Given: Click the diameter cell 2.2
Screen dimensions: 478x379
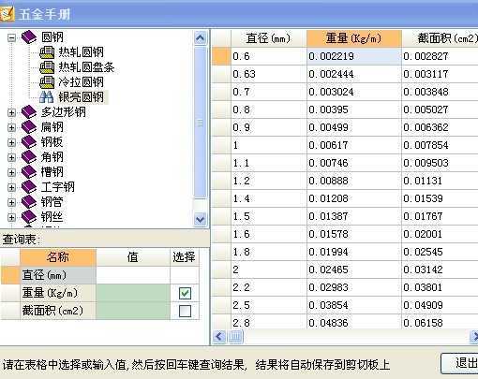Looking at the screenshot, I should pos(269,287).
